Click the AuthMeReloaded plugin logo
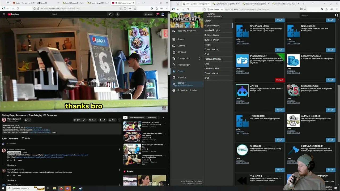The image size is (340, 191). [x=293, y=120]
